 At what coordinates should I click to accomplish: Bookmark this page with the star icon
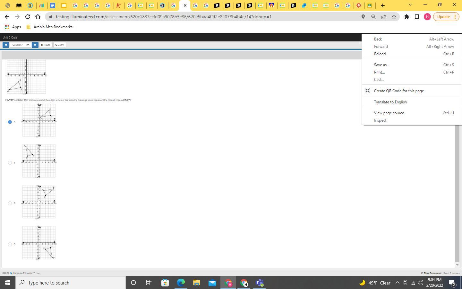pyautogui.click(x=394, y=17)
